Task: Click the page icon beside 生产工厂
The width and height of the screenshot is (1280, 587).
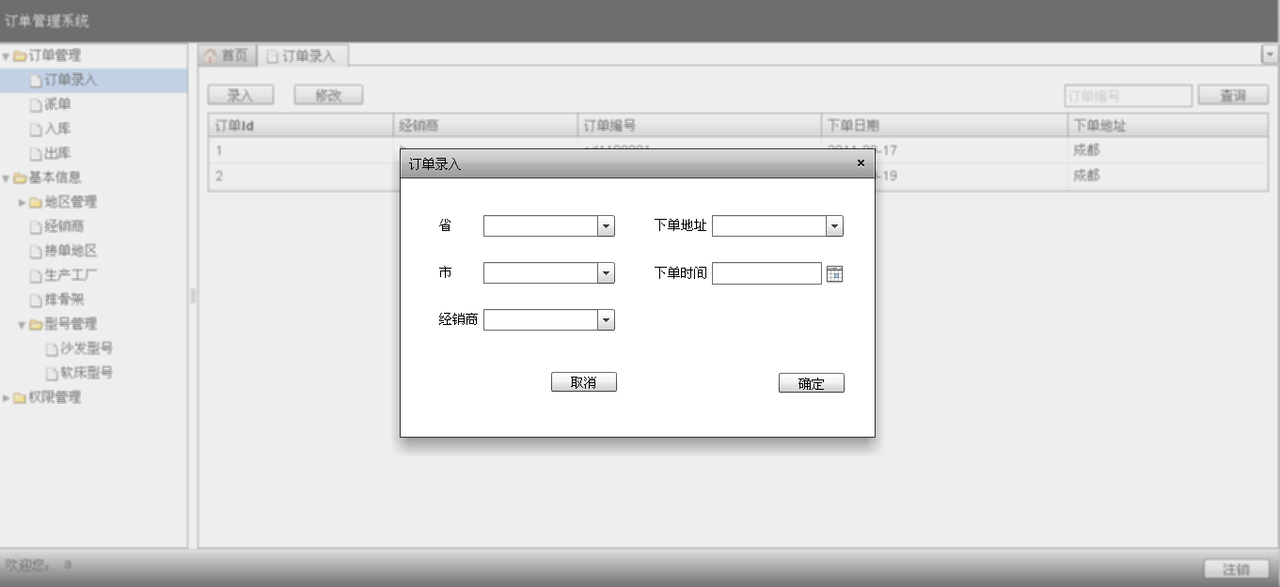Action: [x=37, y=276]
